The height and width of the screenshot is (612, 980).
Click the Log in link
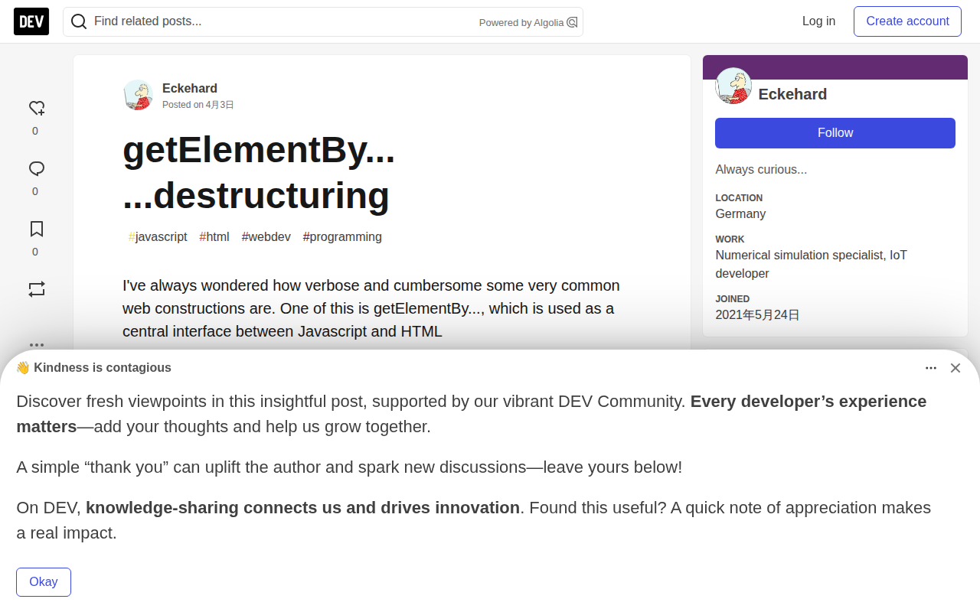point(818,21)
